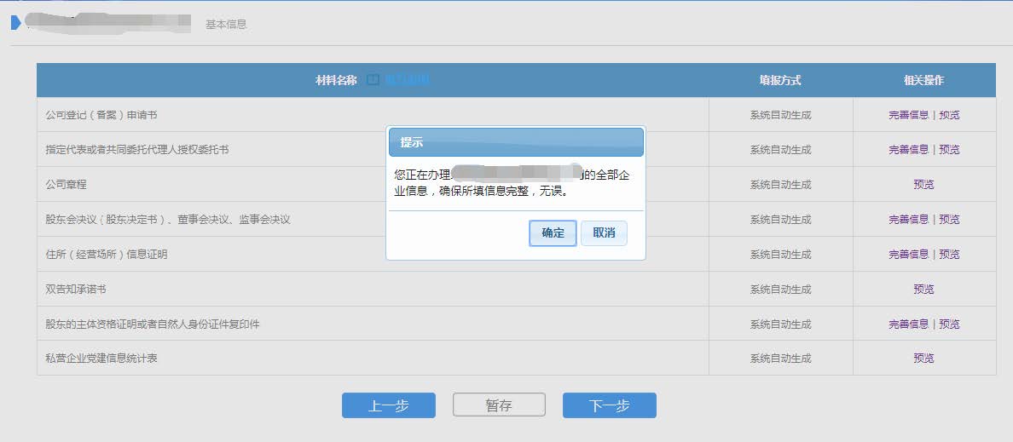Select the 公司章程 row name

66,185
